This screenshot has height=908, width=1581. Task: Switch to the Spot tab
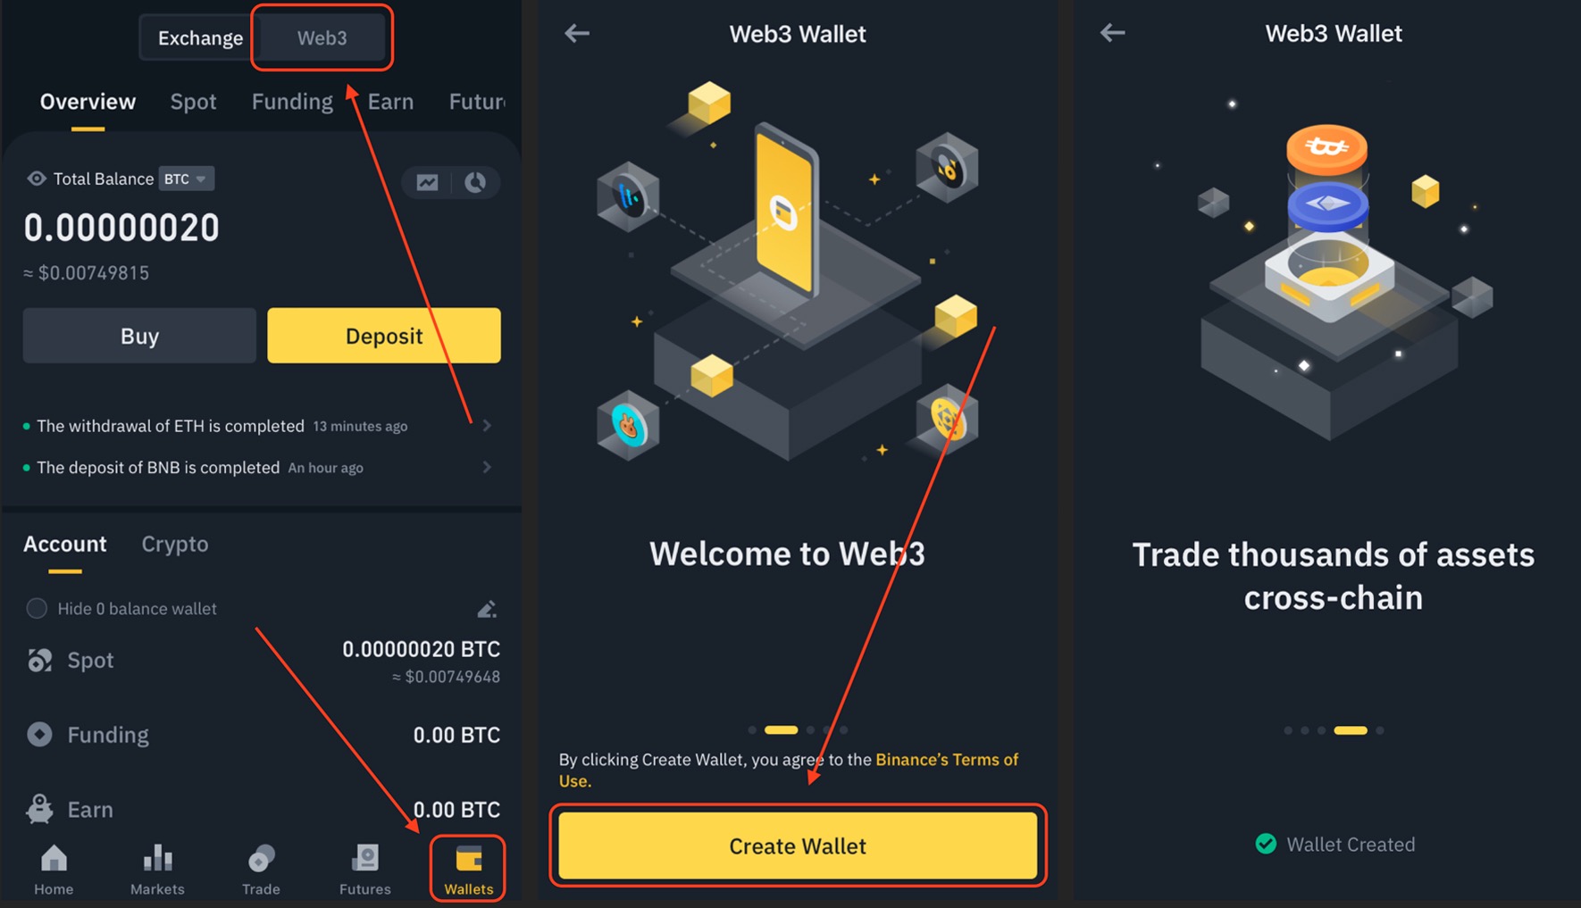click(193, 102)
